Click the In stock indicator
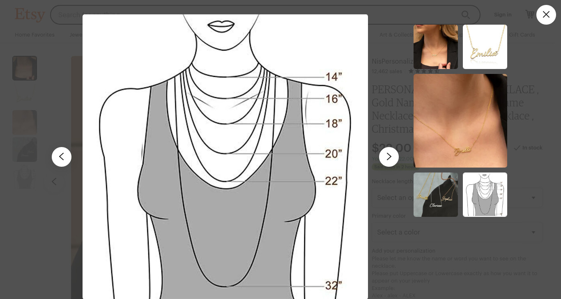The image size is (561, 299). pyautogui.click(x=528, y=147)
